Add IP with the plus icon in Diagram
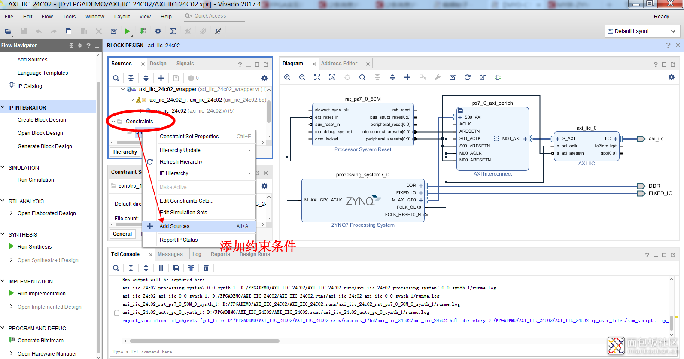The image size is (684, 359). point(407,77)
